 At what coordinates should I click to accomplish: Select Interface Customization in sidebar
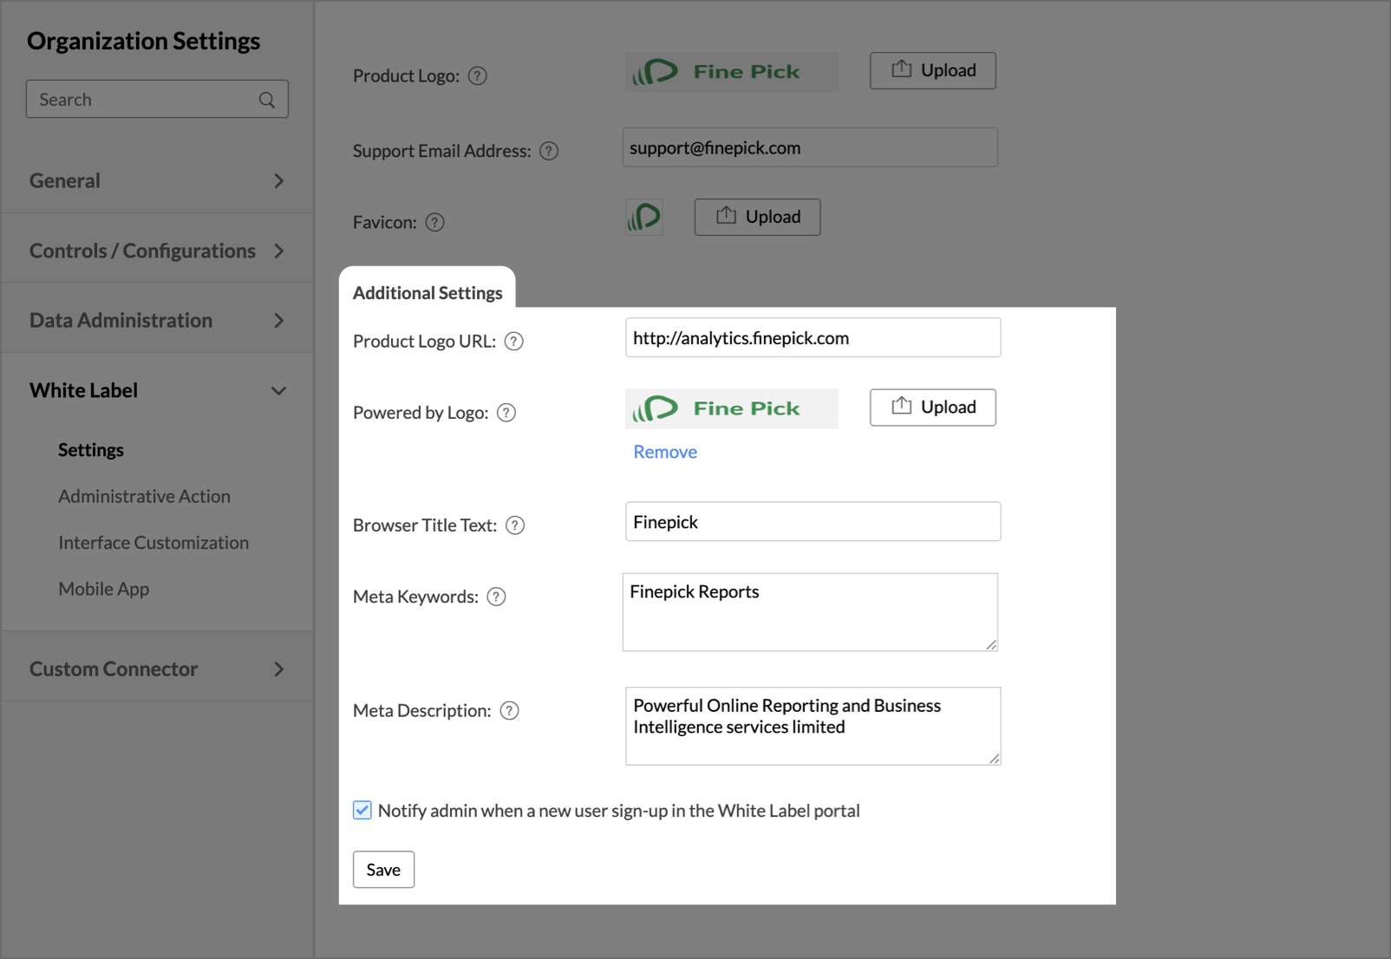[153, 543]
